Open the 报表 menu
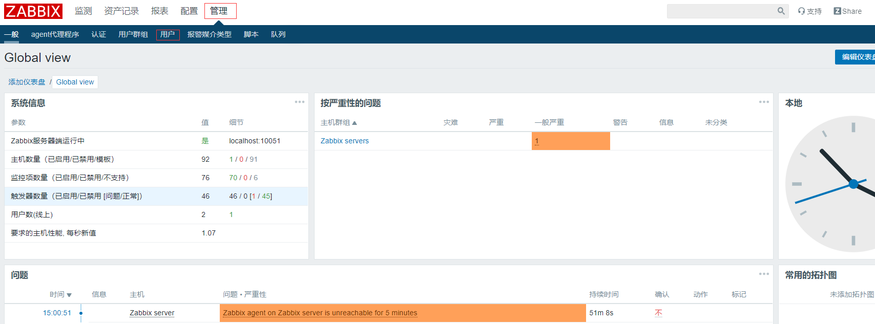Image resolution: width=875 pixels, height=324 pixels. pyautogui.click(x=160, y=11)
